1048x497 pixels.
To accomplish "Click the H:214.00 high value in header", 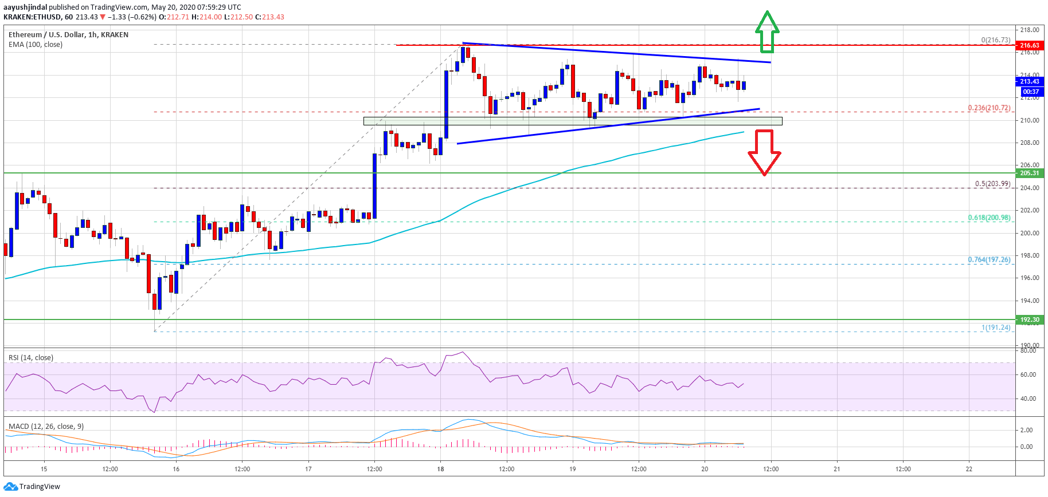I will (x=206, y=17).
